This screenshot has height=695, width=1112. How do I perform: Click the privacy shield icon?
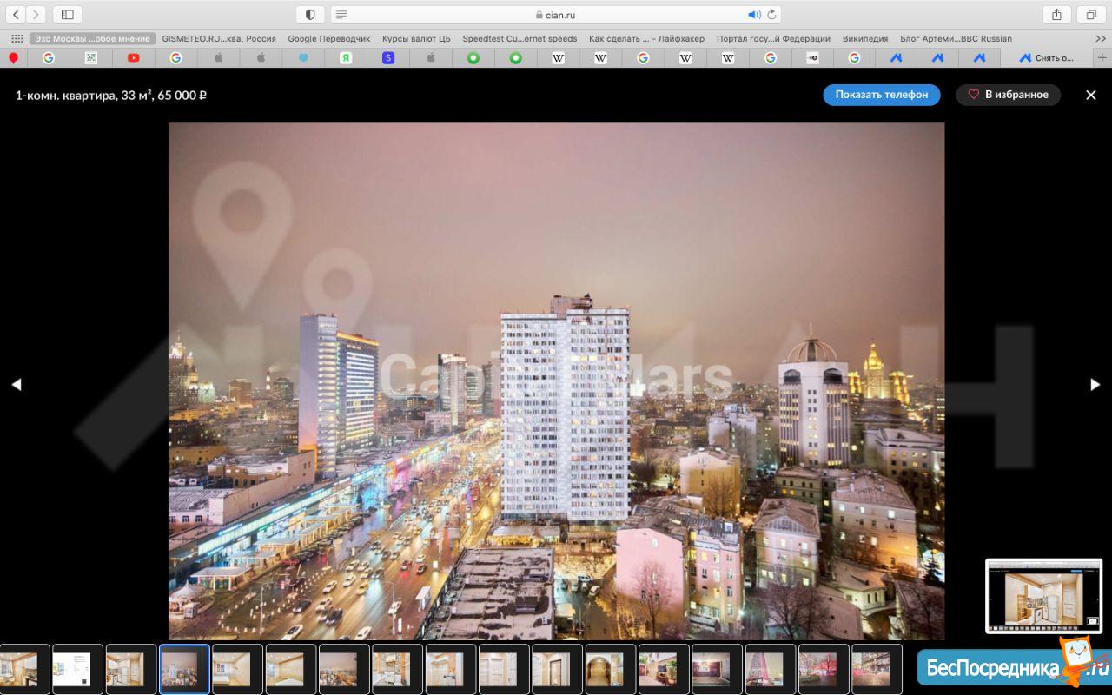(x=310, y=15)
